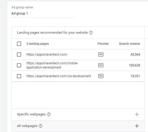Expand All webpages with the plus
Screen dimensions: 148x132
coord(137,126)
